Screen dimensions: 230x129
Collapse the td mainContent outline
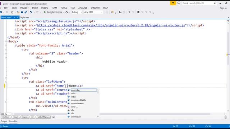pyautogui.click(x=6, y=102)
